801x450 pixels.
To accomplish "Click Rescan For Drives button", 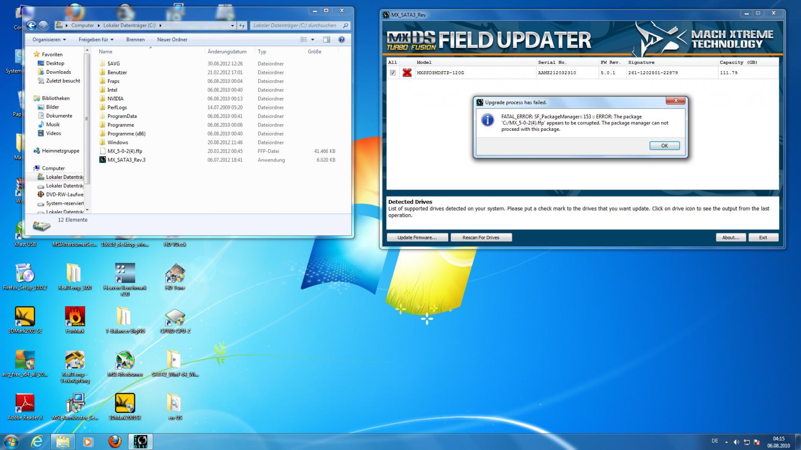I will click(481, 238).
